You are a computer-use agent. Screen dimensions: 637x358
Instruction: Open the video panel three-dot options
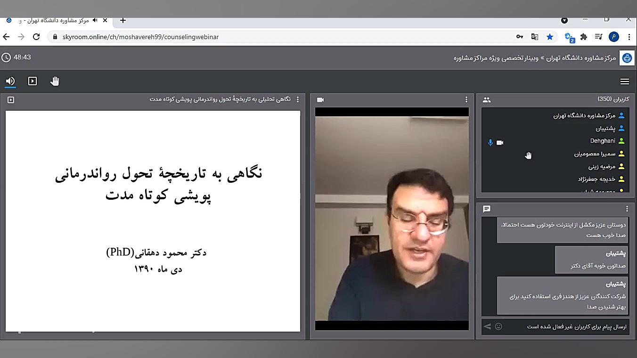(466, 99)
